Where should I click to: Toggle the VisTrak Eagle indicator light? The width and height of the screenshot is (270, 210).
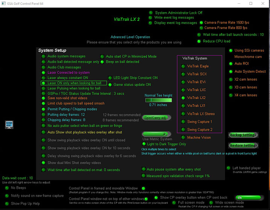point(182,66)
